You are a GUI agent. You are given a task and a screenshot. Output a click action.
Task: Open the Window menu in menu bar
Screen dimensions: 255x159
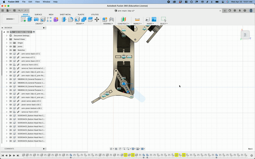pyautogui.click(x=46, y=2)
